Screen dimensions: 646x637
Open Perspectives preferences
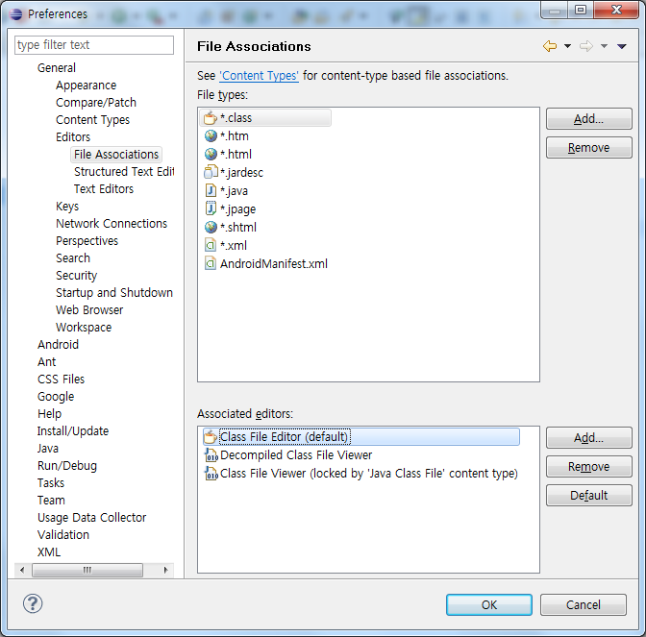pos(87,241)
